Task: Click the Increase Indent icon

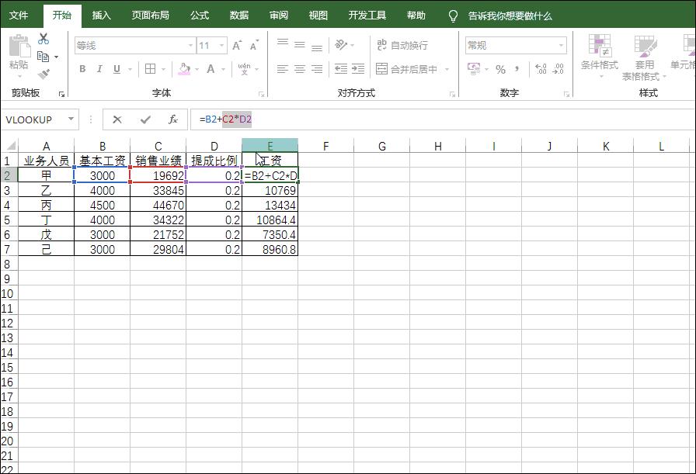Action: [357, 68]
